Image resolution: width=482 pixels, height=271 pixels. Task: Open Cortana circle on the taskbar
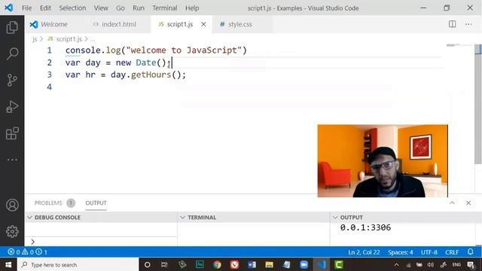(148, 264)
